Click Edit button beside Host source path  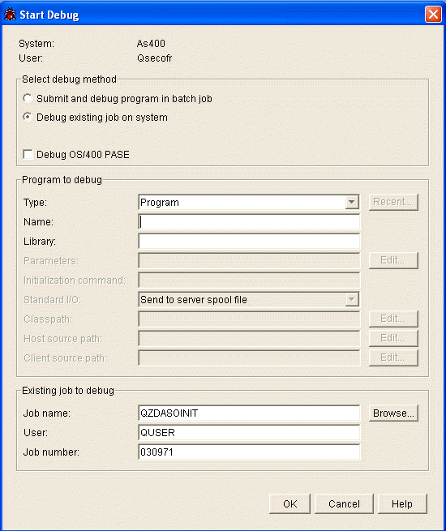(393, 338)
